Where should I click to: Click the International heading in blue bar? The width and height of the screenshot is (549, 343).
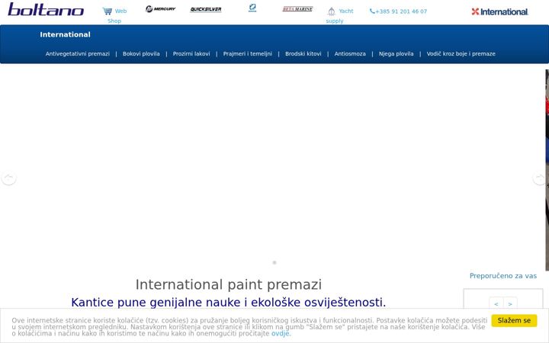(65, 34)
